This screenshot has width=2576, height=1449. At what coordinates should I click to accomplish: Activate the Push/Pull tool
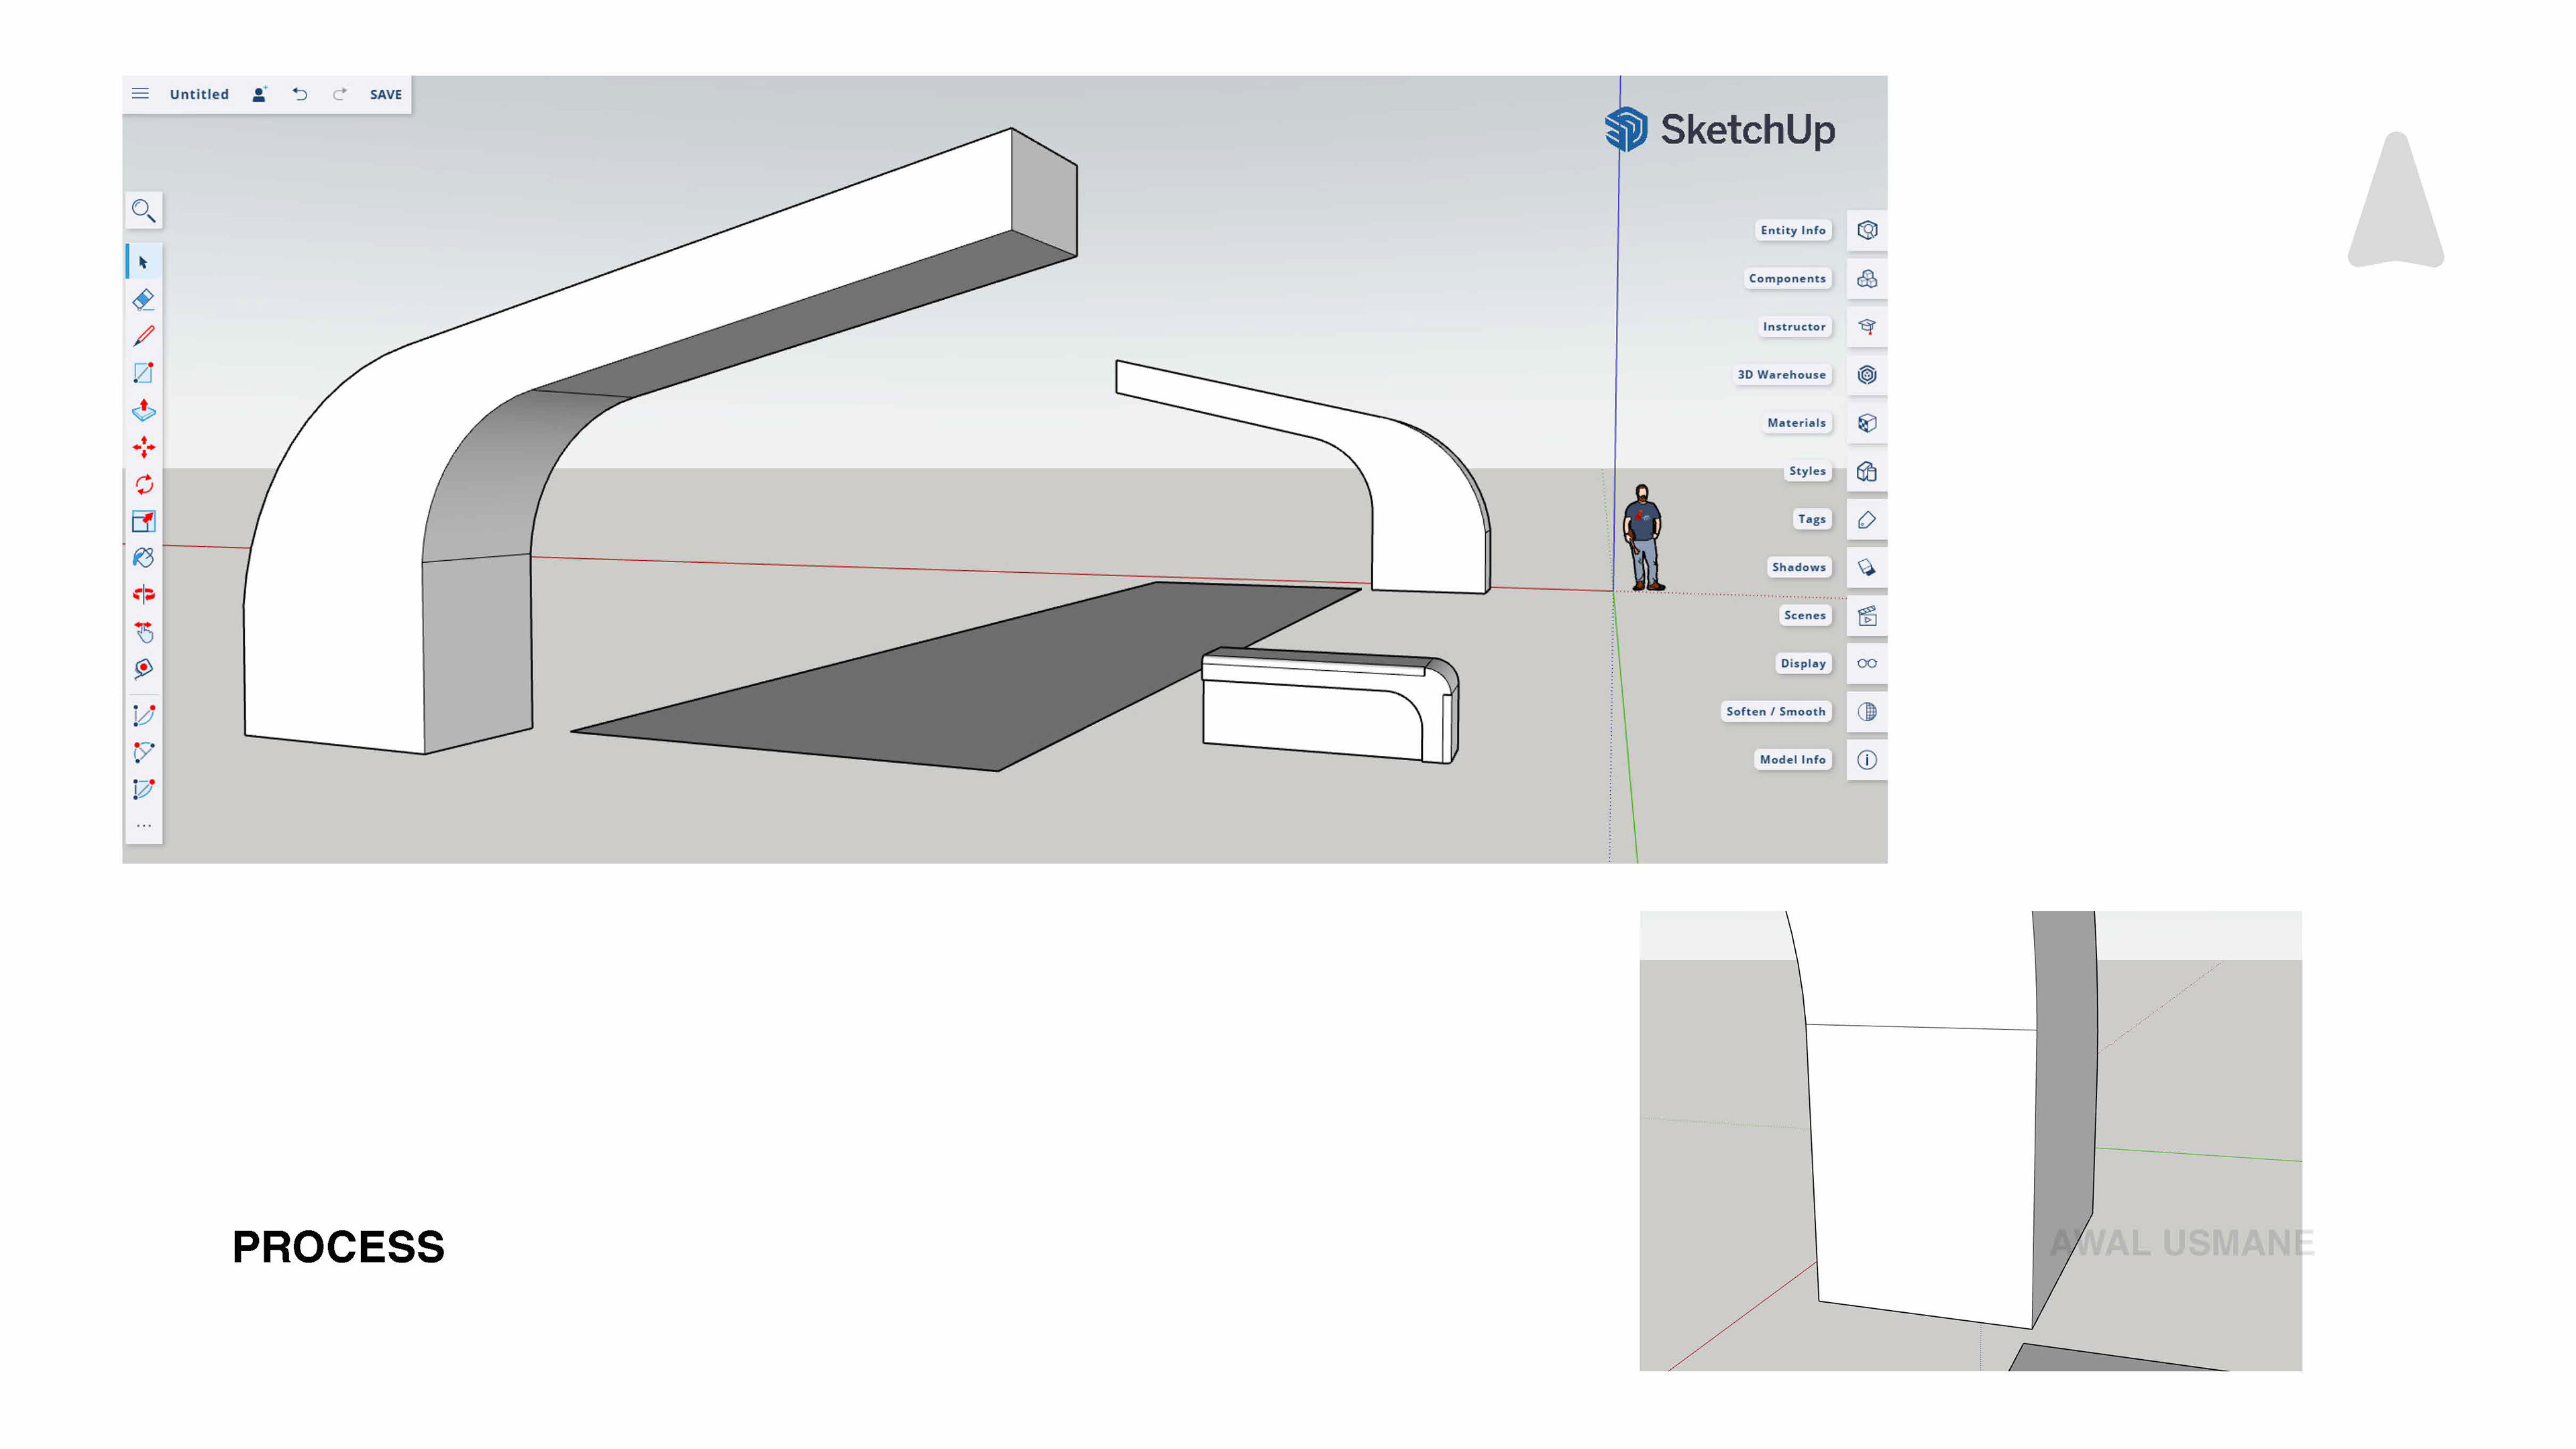[x=143, y=410]
